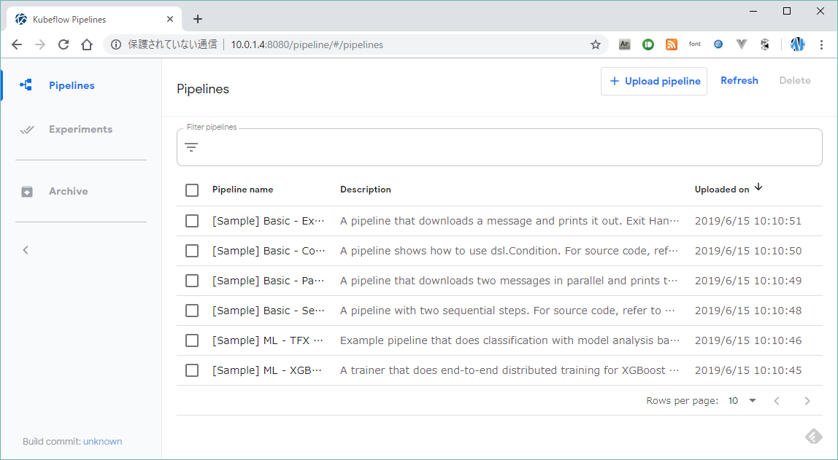Click the description about downloading a message
838x460 pixels.
tap(510, 221)
